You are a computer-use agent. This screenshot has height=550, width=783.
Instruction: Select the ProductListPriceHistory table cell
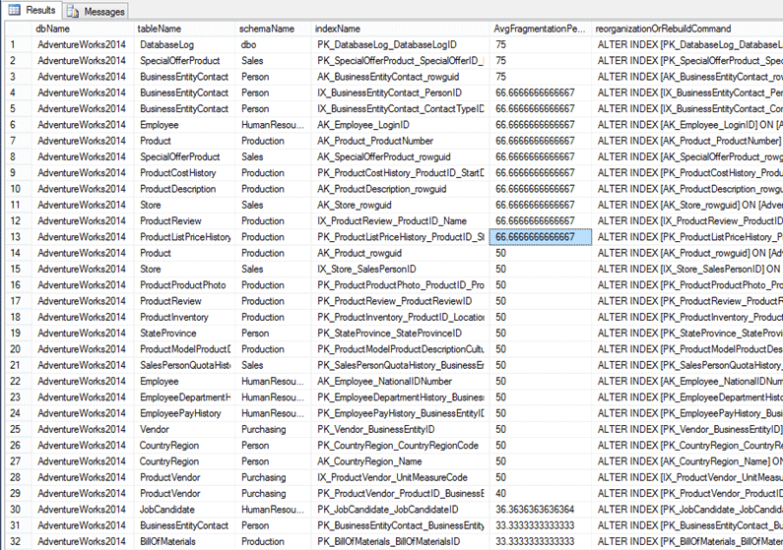coord(185,237)
